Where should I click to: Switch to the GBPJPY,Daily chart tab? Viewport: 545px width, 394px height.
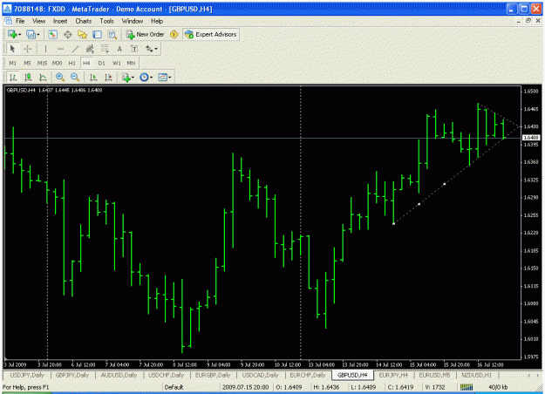click(x=72, y=375)
